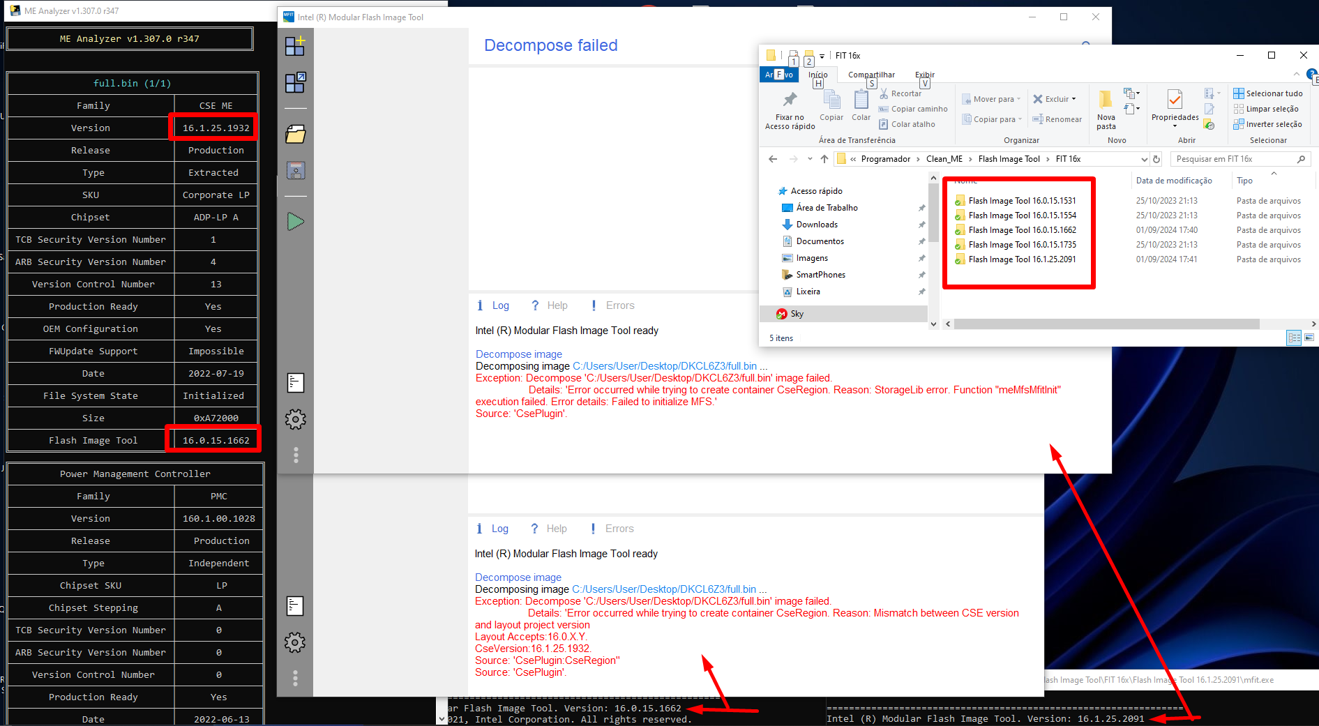
Task: Switch Explorer to details view icon
Action: pyautogui.click(x=1295, y=338)
